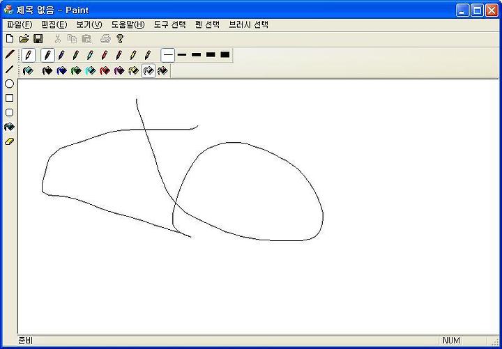502x349 pixels.
Task: Choose the blue pen color
Action: point(61,55)
